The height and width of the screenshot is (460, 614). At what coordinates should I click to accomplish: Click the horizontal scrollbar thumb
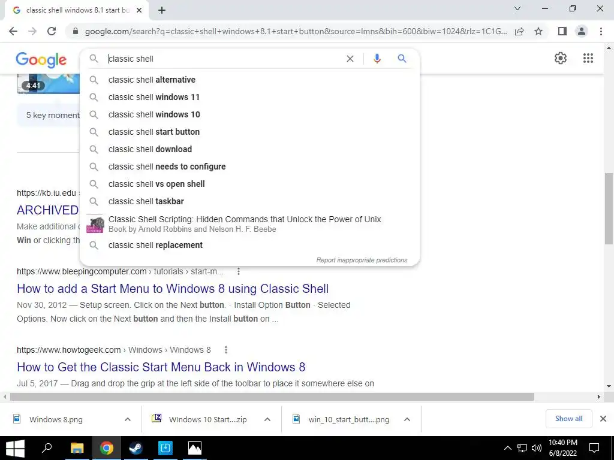click(272, 397)
